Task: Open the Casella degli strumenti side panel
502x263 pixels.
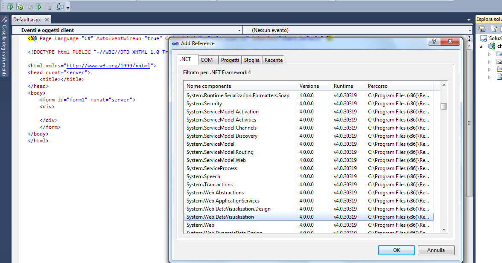Action: pos(4,46)
